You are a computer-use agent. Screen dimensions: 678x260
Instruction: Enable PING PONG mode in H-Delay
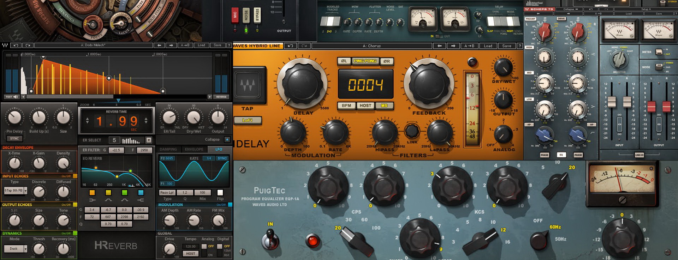[365, 61]
